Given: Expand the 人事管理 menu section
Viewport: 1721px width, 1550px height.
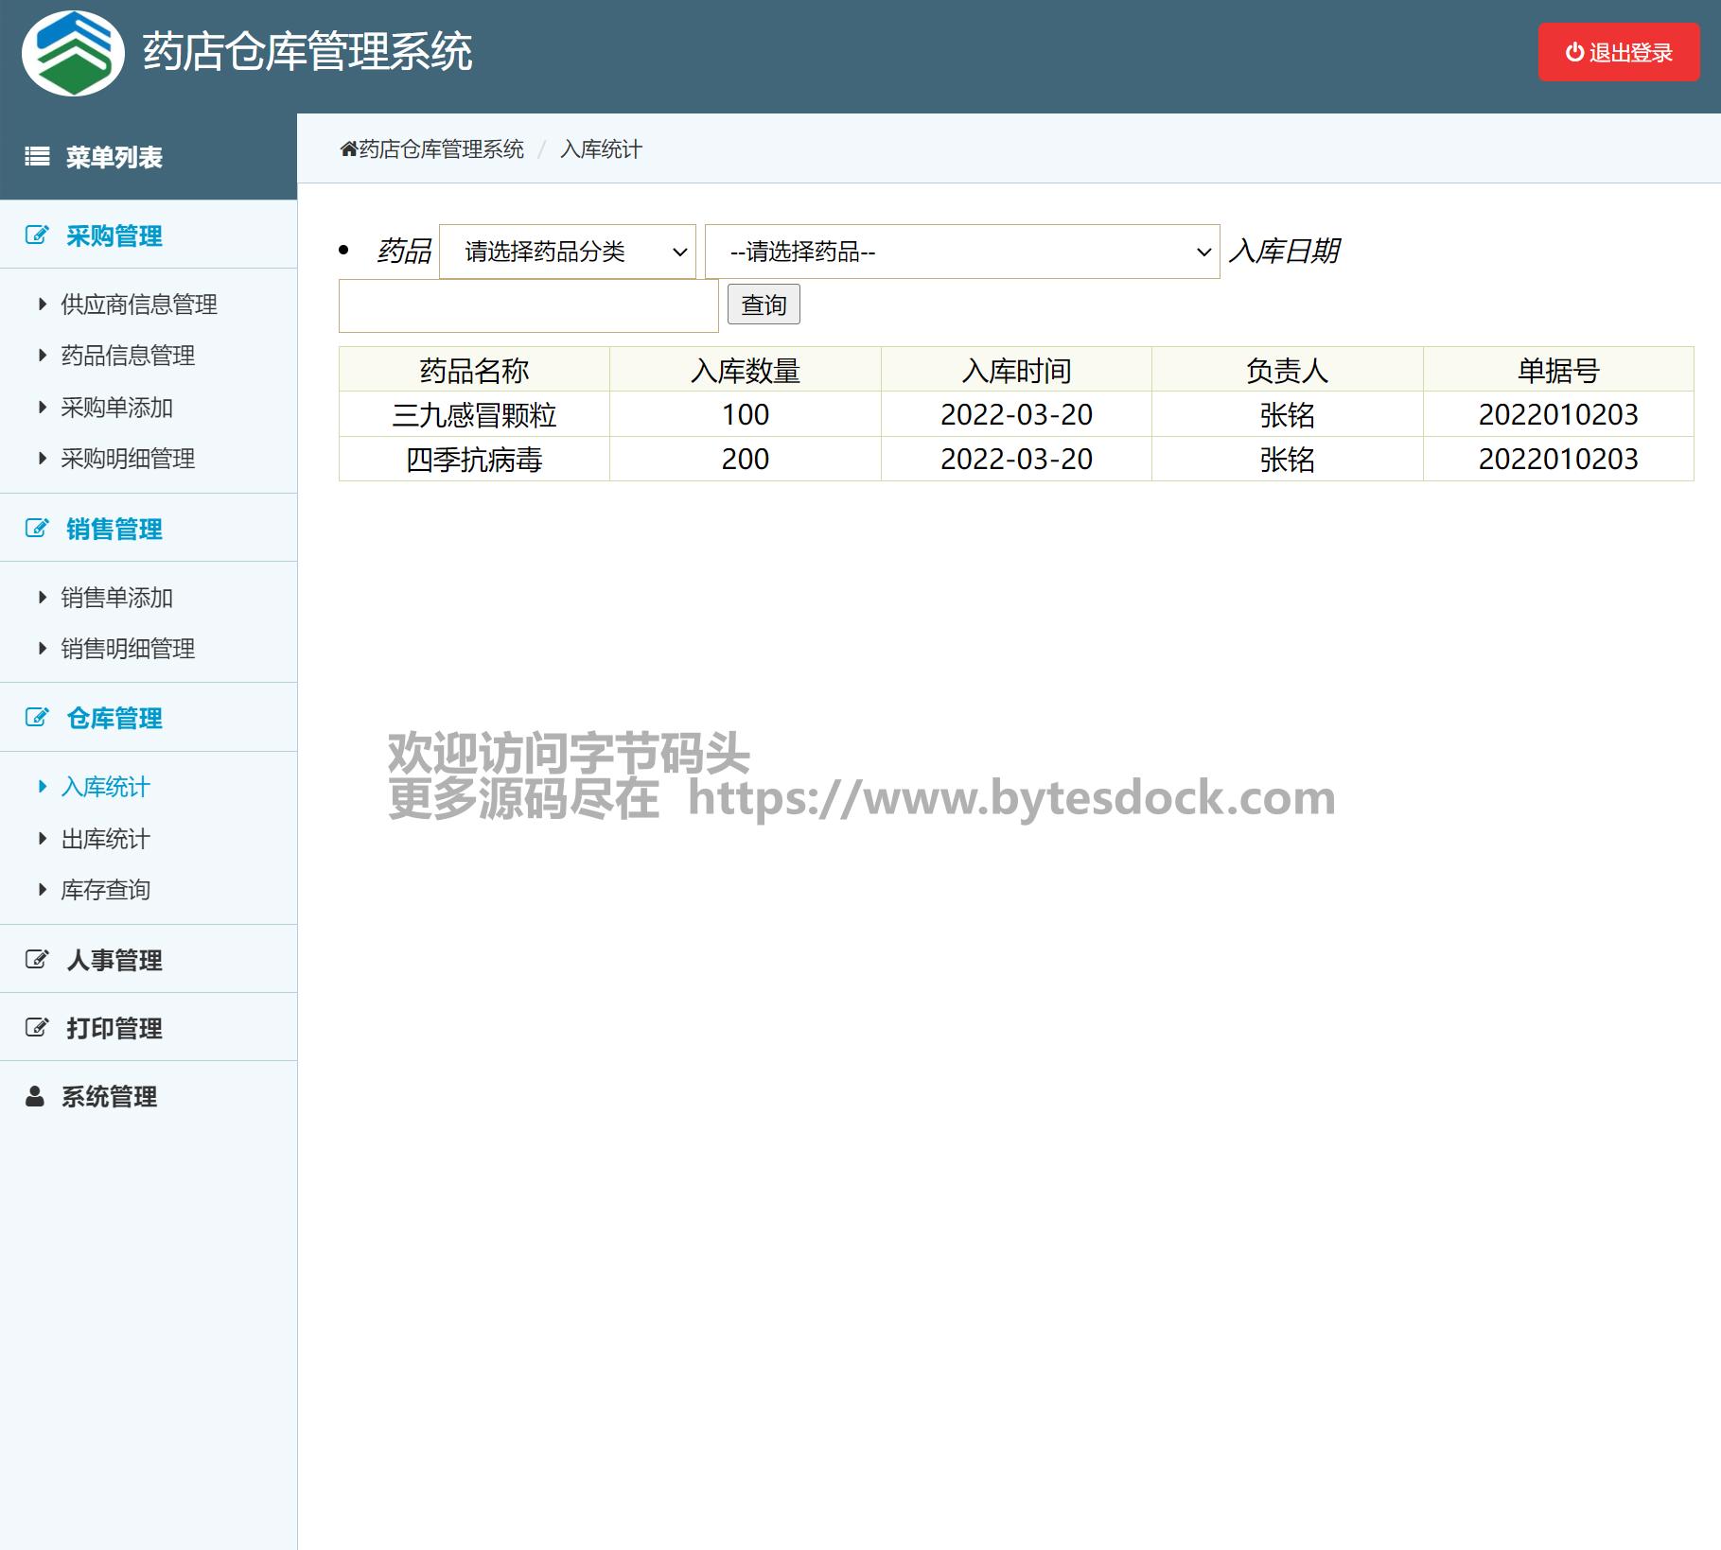Looking at the screenshot, I should click(x=114, y=960).
